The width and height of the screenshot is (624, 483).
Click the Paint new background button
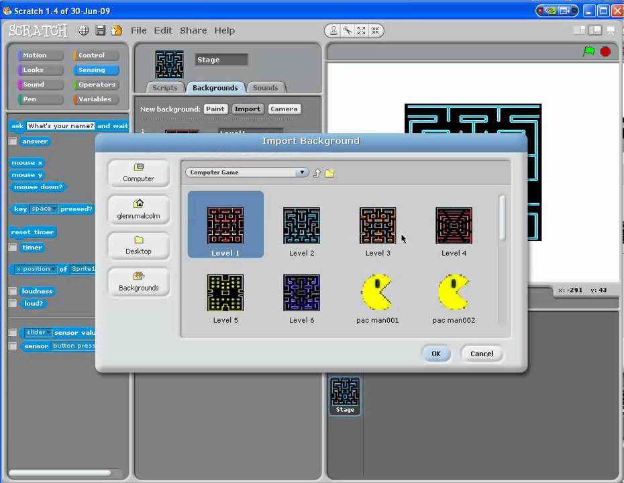point(215,109)
